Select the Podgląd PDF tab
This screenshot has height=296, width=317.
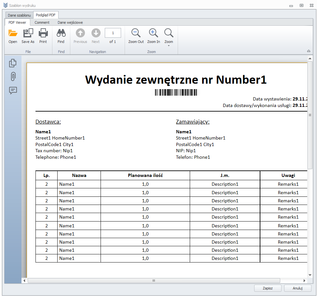tap(46, 15)
